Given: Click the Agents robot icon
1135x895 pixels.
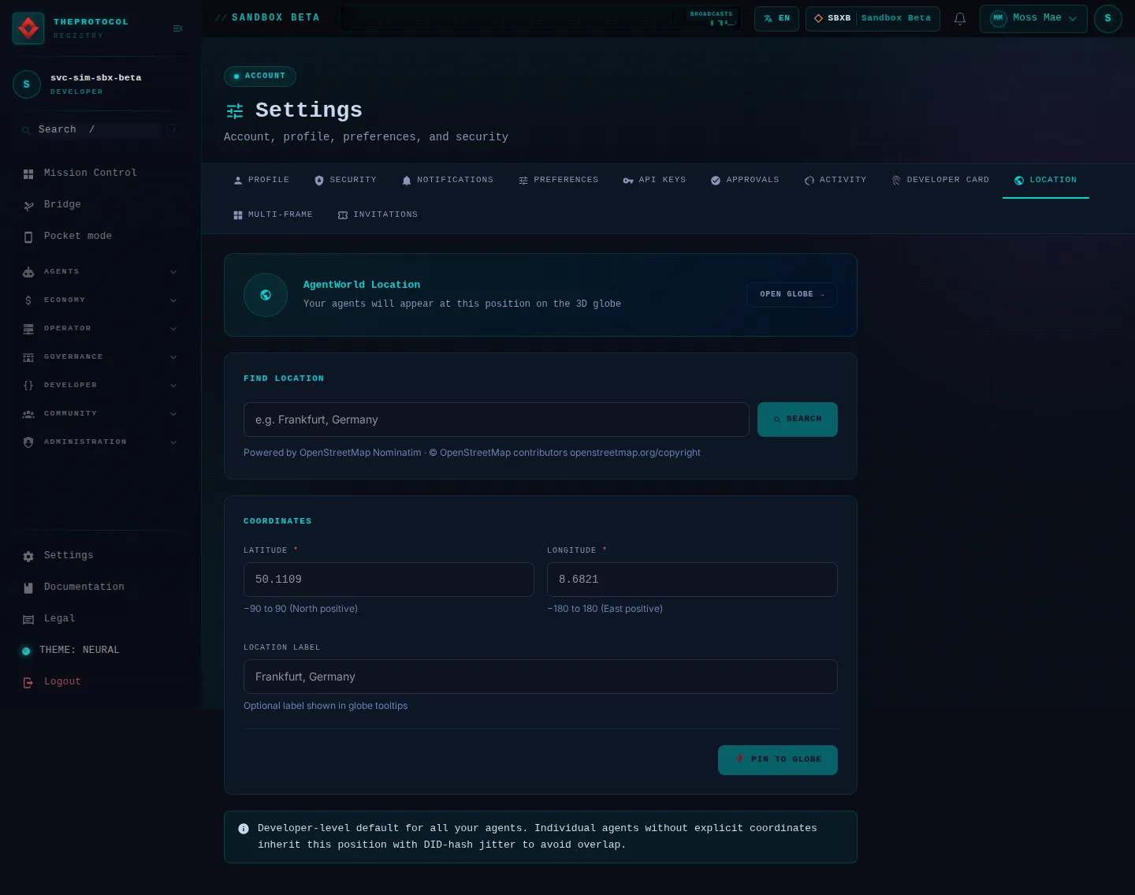Looking at the screenshot, I should point(28,272).
